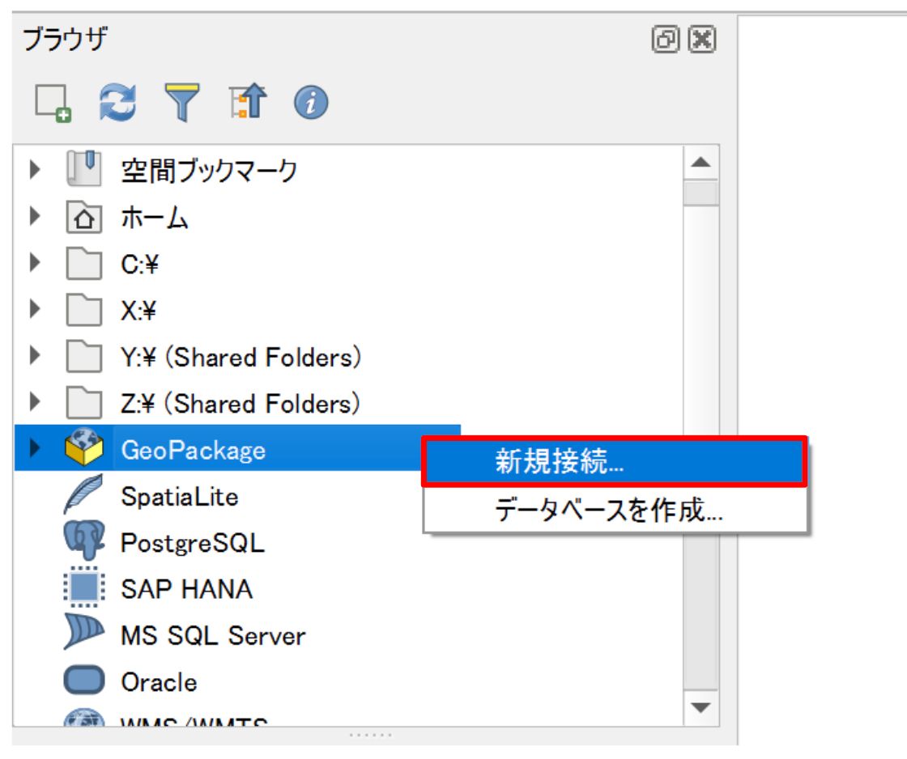Click the vertical scrollbar thumb
907x759 pixels.
[x=701, y=193]
